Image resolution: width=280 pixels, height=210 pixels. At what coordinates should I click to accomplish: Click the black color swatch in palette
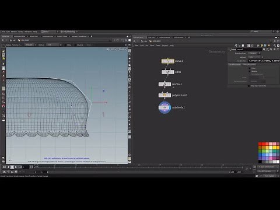(260, 162)
